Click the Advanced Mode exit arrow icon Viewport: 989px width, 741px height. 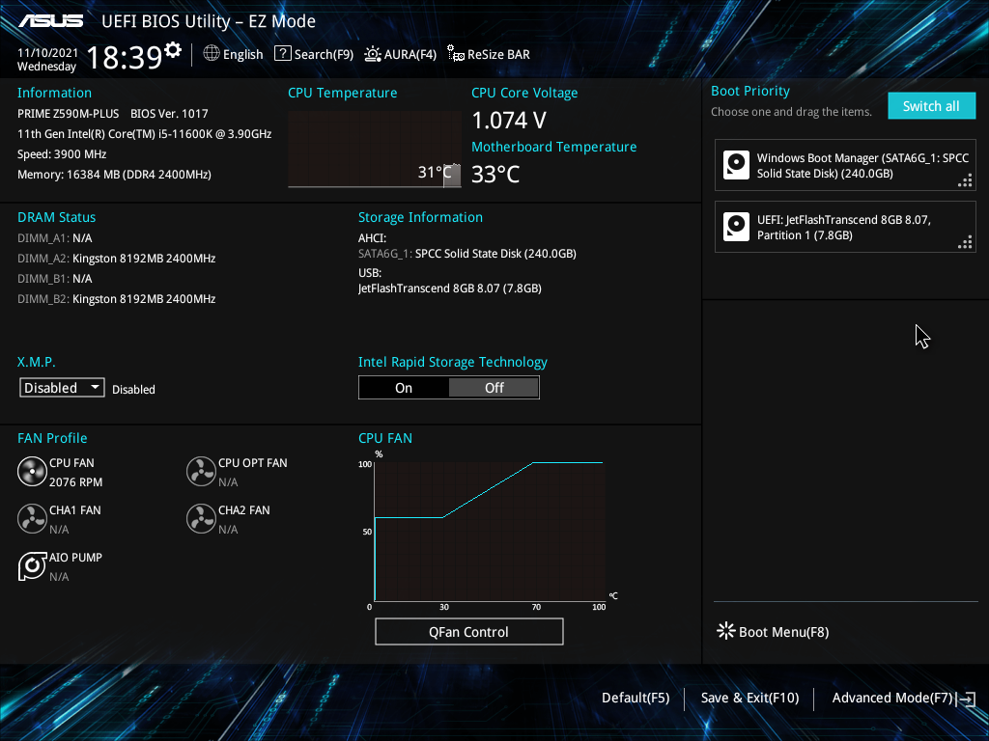pyautogui.click(x=966, y=699)
